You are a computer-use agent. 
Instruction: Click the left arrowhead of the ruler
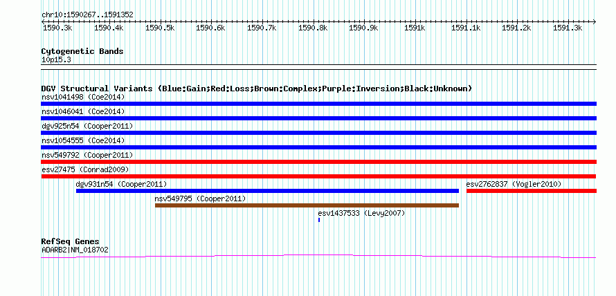pos(43,21)
